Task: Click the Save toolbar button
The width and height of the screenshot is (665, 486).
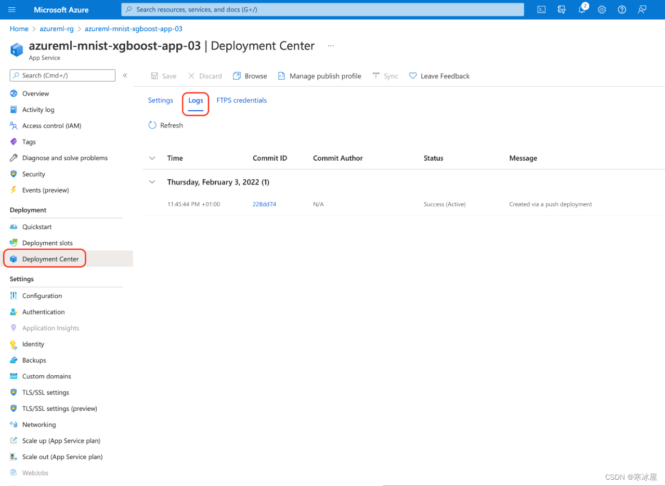Action: 164,76
